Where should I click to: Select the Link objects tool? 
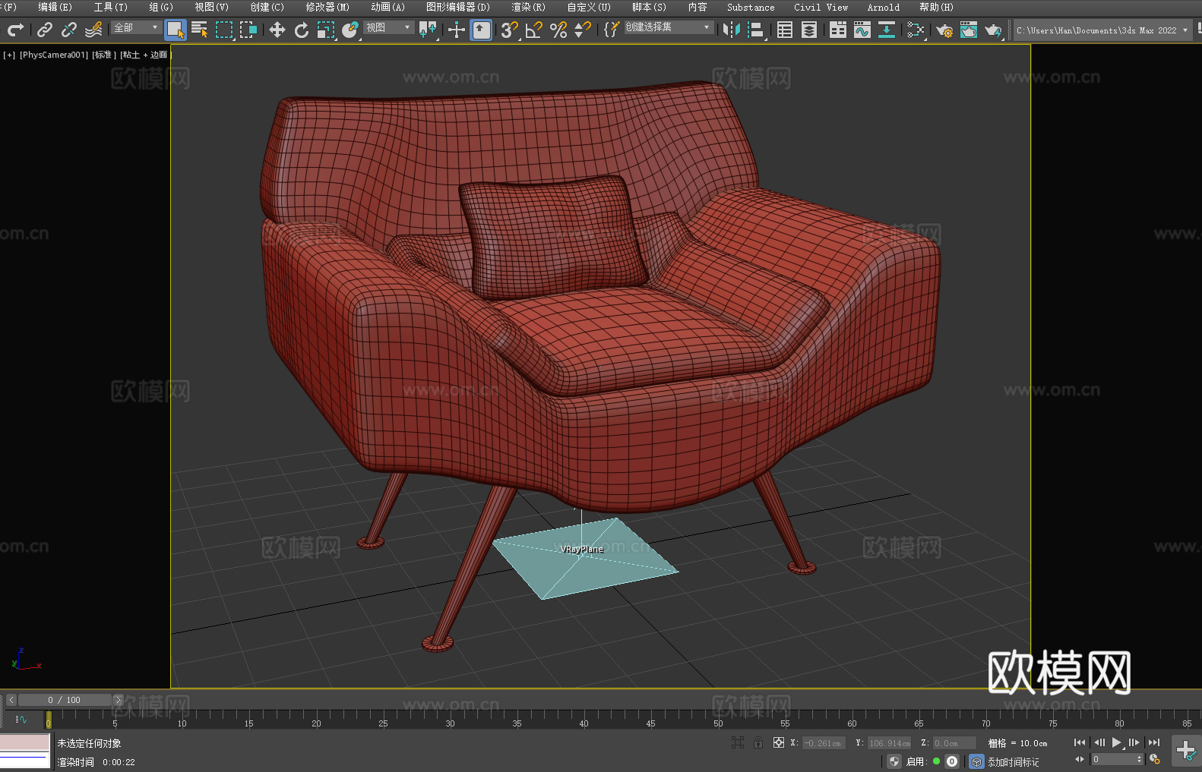coord(45,30)
